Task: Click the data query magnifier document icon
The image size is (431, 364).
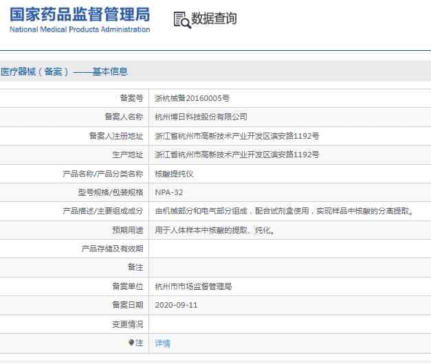Action: coord(182,20)
